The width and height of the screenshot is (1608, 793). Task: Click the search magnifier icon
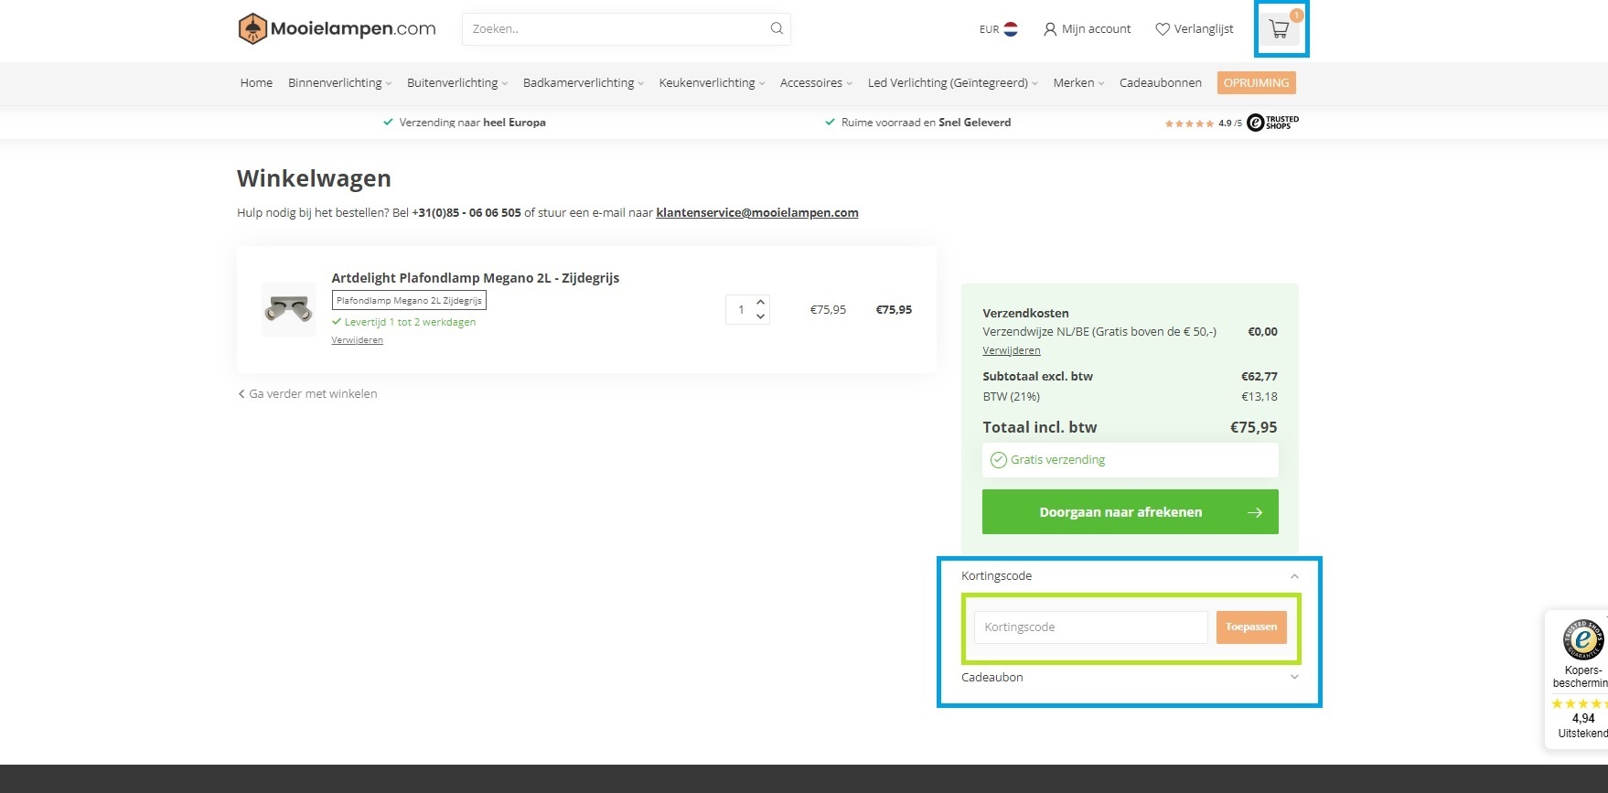coord(776,28)
